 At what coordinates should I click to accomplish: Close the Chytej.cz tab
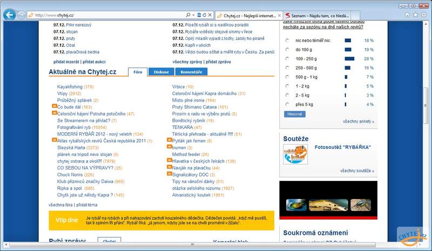point(279,16)
